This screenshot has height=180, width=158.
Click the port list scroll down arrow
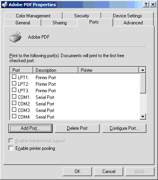pos(143,117)
